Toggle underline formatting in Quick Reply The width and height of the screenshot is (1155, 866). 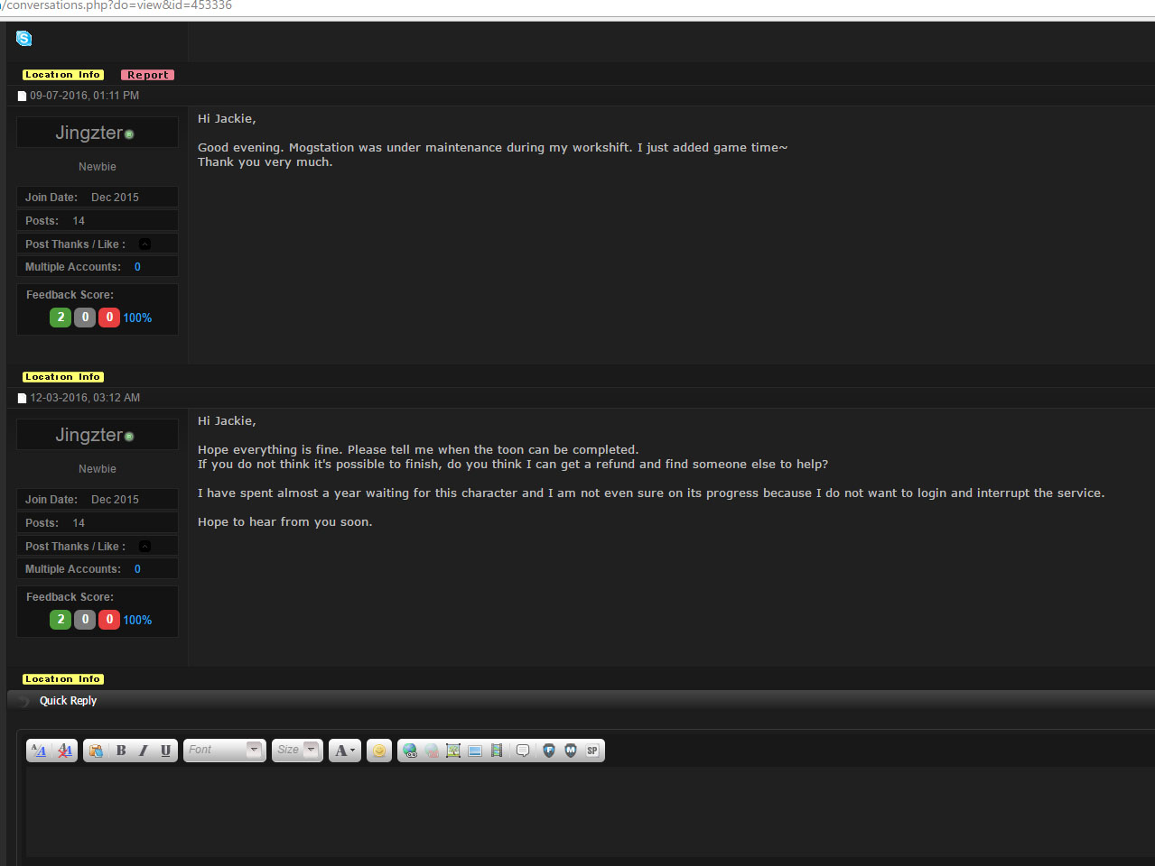pos(165,751)
